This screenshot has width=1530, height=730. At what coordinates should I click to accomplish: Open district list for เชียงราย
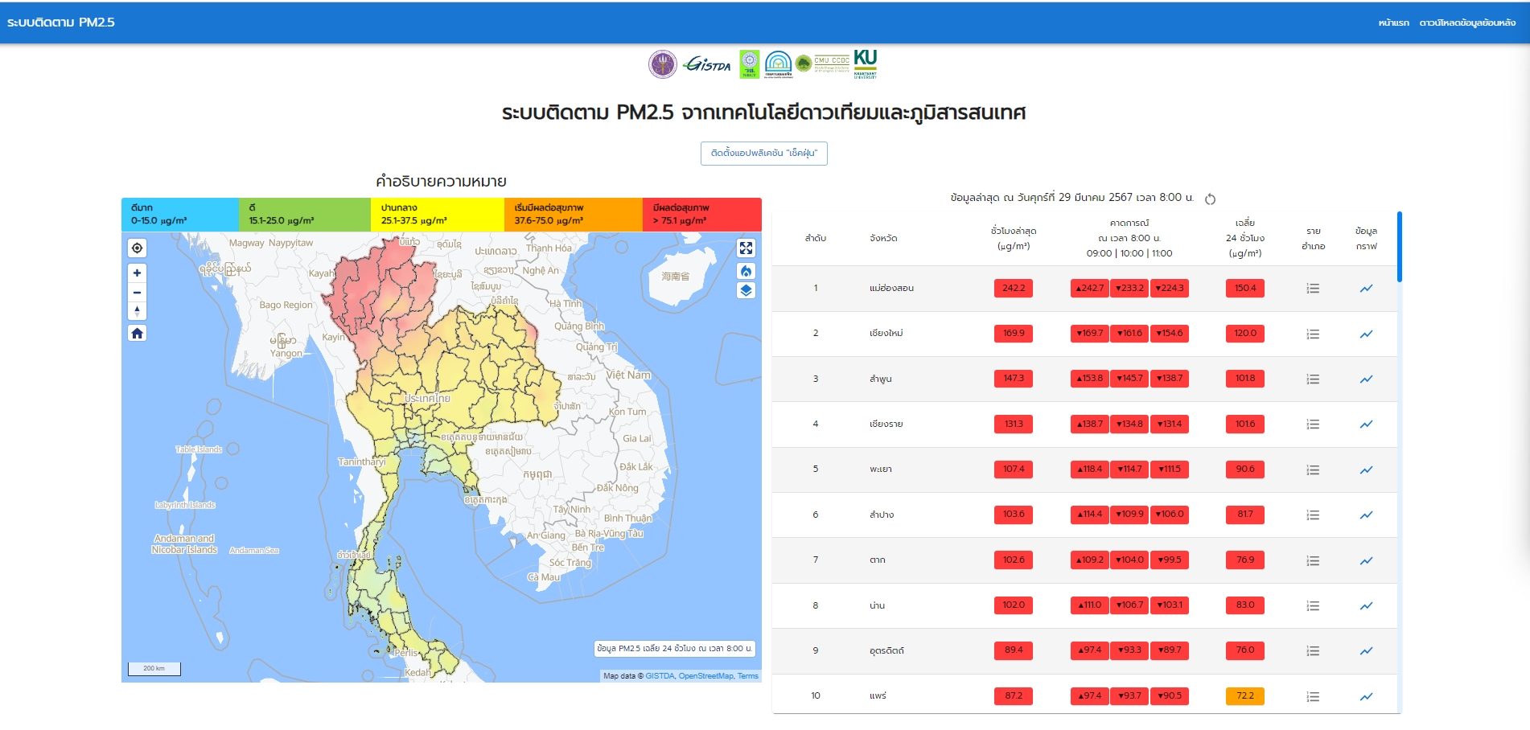coord(1313,424)
